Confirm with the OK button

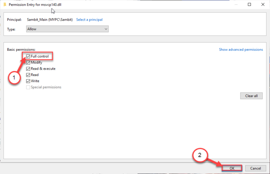point(232,168)
